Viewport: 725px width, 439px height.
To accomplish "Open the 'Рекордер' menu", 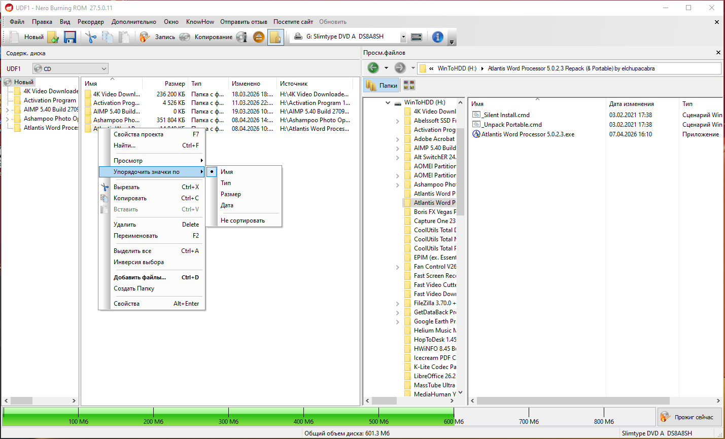I will 90,22.
